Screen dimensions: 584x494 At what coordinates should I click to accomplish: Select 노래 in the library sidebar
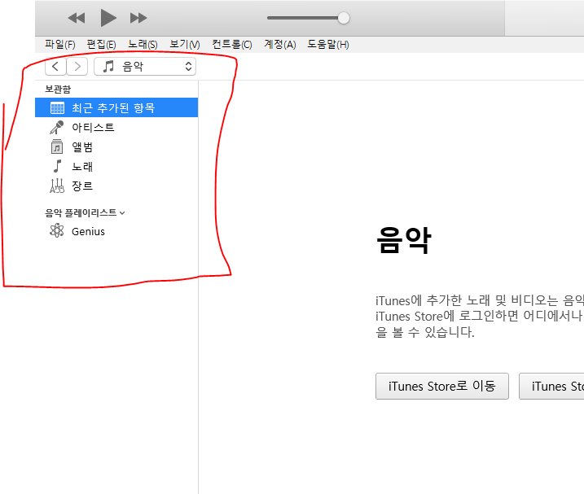pos(116,166)
